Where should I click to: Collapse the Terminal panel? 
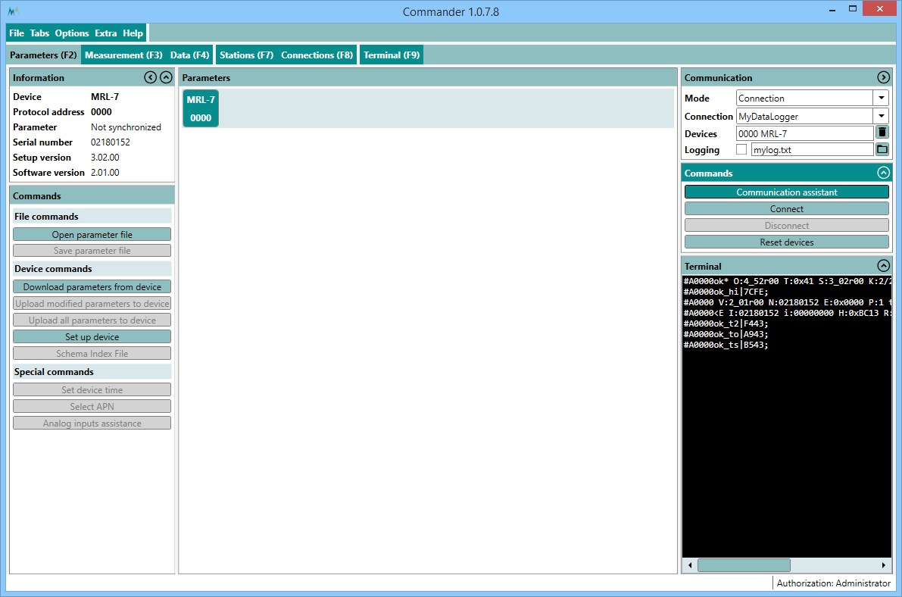click(x=882, y=266)
